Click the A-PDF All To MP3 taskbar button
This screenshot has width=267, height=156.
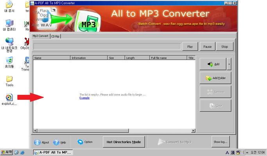53,152
